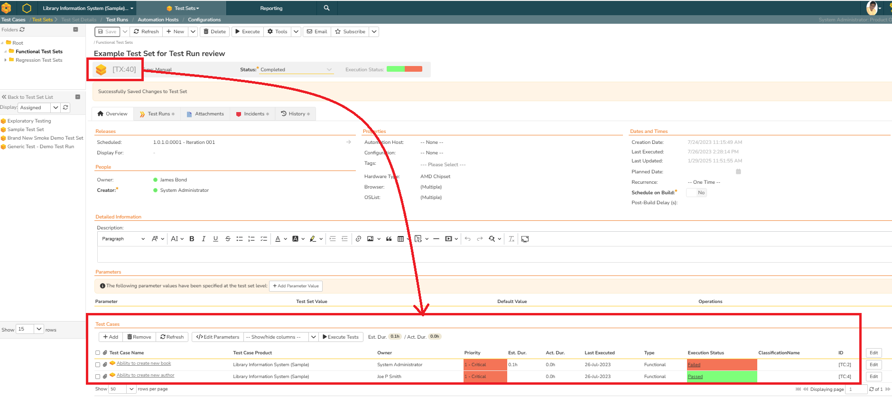Click the Undo arrow in description editor
892x398 pixels.
coord(468,239)
